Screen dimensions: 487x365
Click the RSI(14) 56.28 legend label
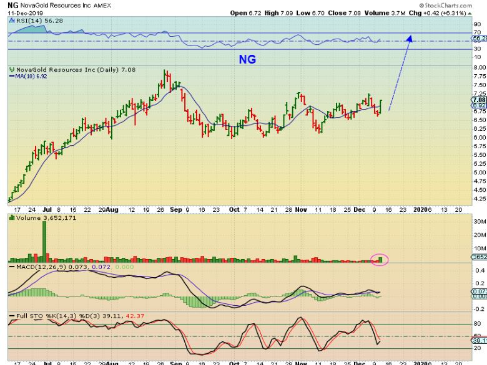point(39,21)
